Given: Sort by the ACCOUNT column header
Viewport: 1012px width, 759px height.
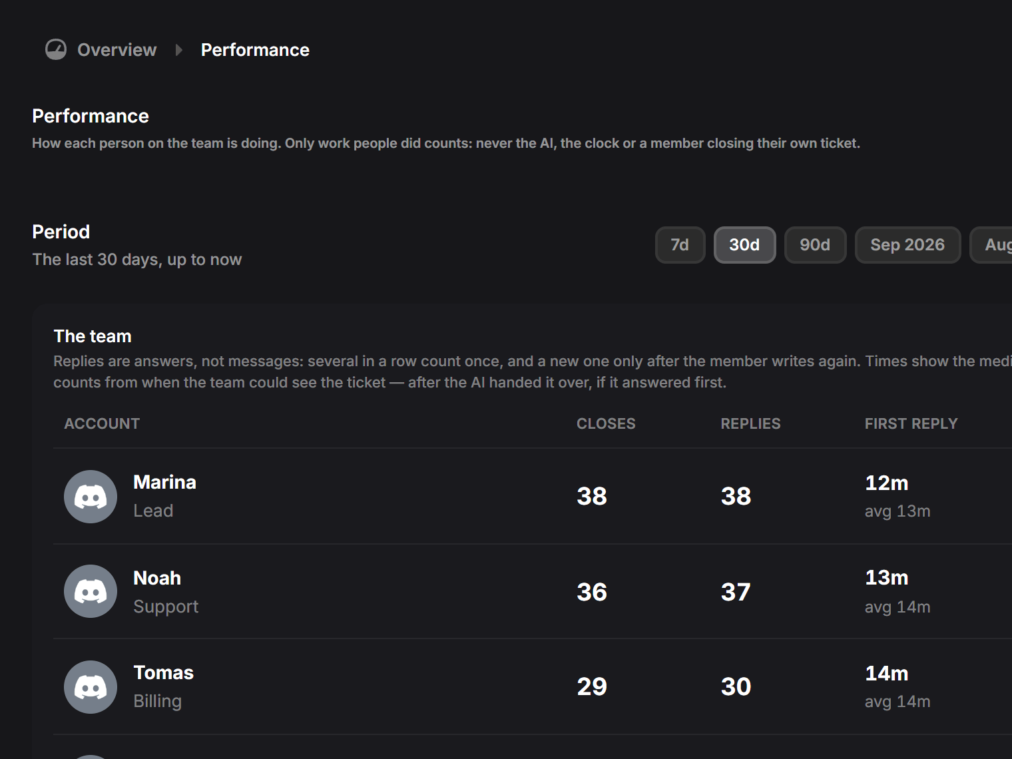Looking at the screenshot, I should click(x=102, y=423).
